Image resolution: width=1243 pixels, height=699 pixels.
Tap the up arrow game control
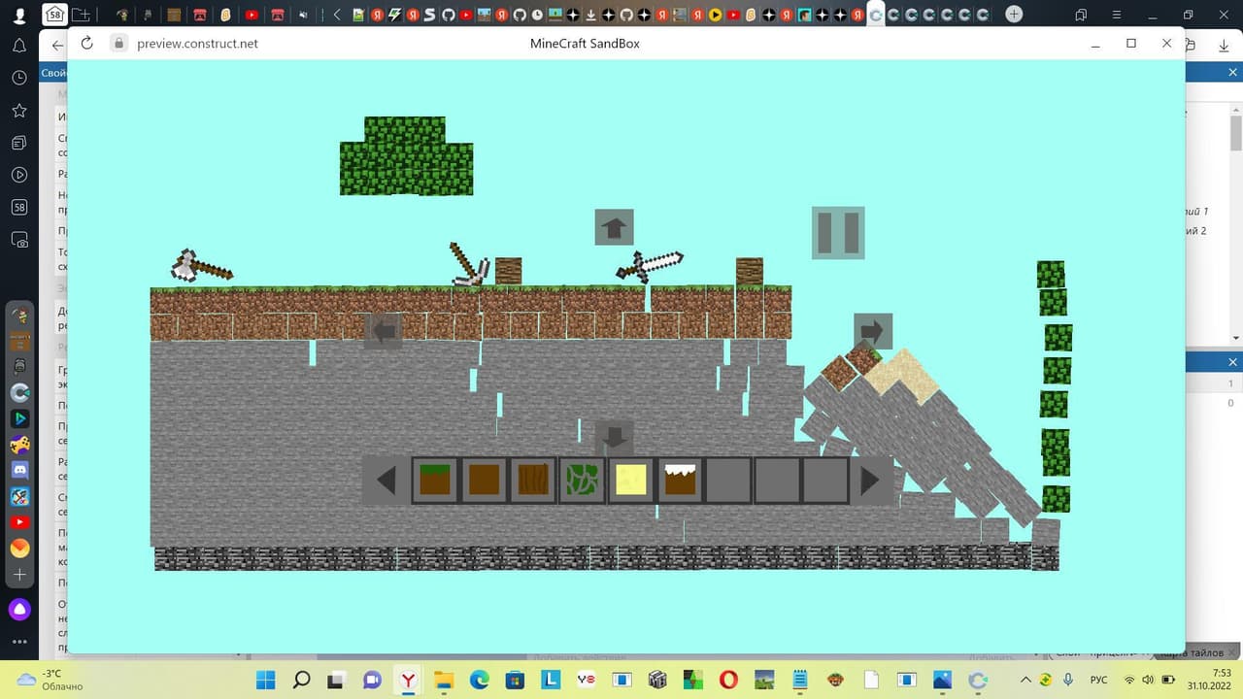[x=614, y=227]
